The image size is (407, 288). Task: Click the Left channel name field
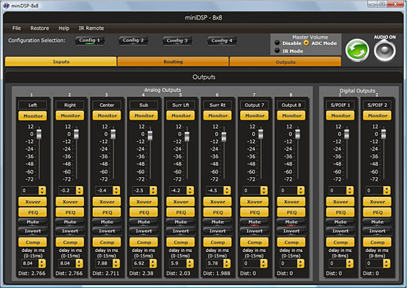tap(33, 105)
